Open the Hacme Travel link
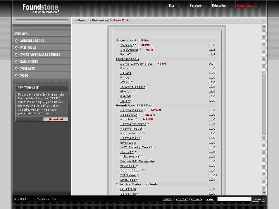279x209 pixels. 131,128
